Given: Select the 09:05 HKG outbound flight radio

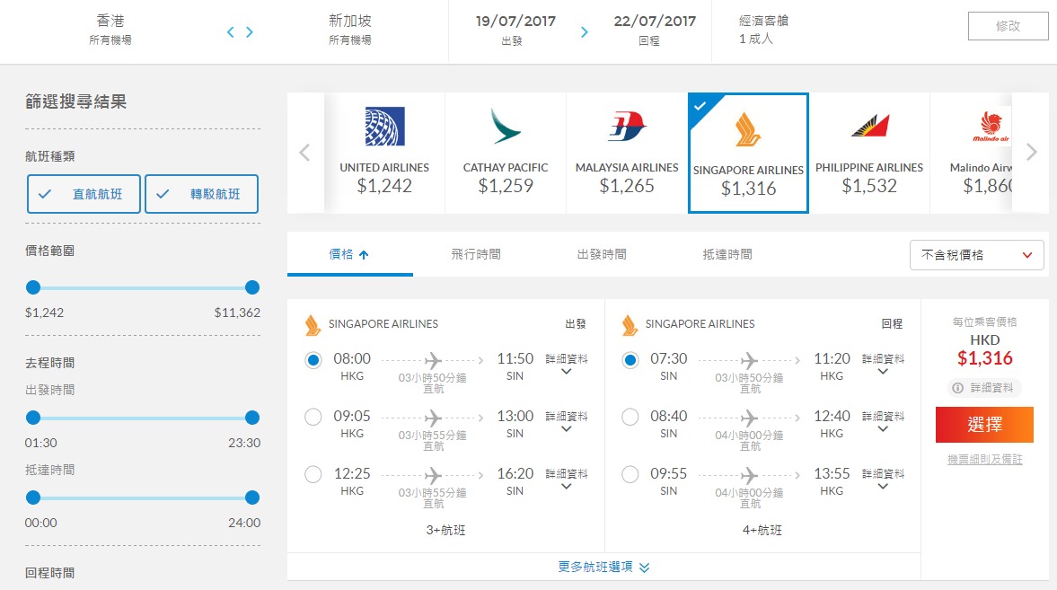Looking at the screenshot, I should (313, 418).
